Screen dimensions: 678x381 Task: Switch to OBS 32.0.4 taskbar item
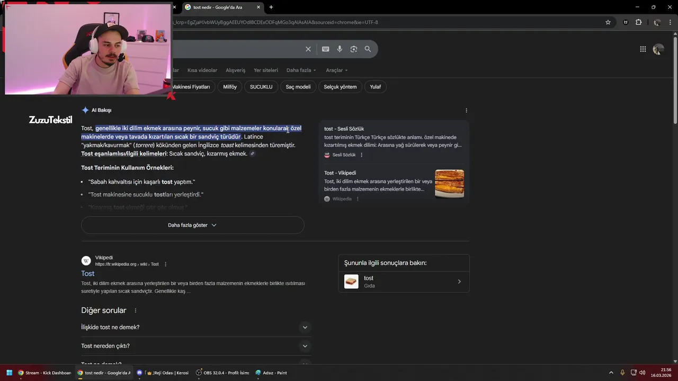[x=222, y=373]
